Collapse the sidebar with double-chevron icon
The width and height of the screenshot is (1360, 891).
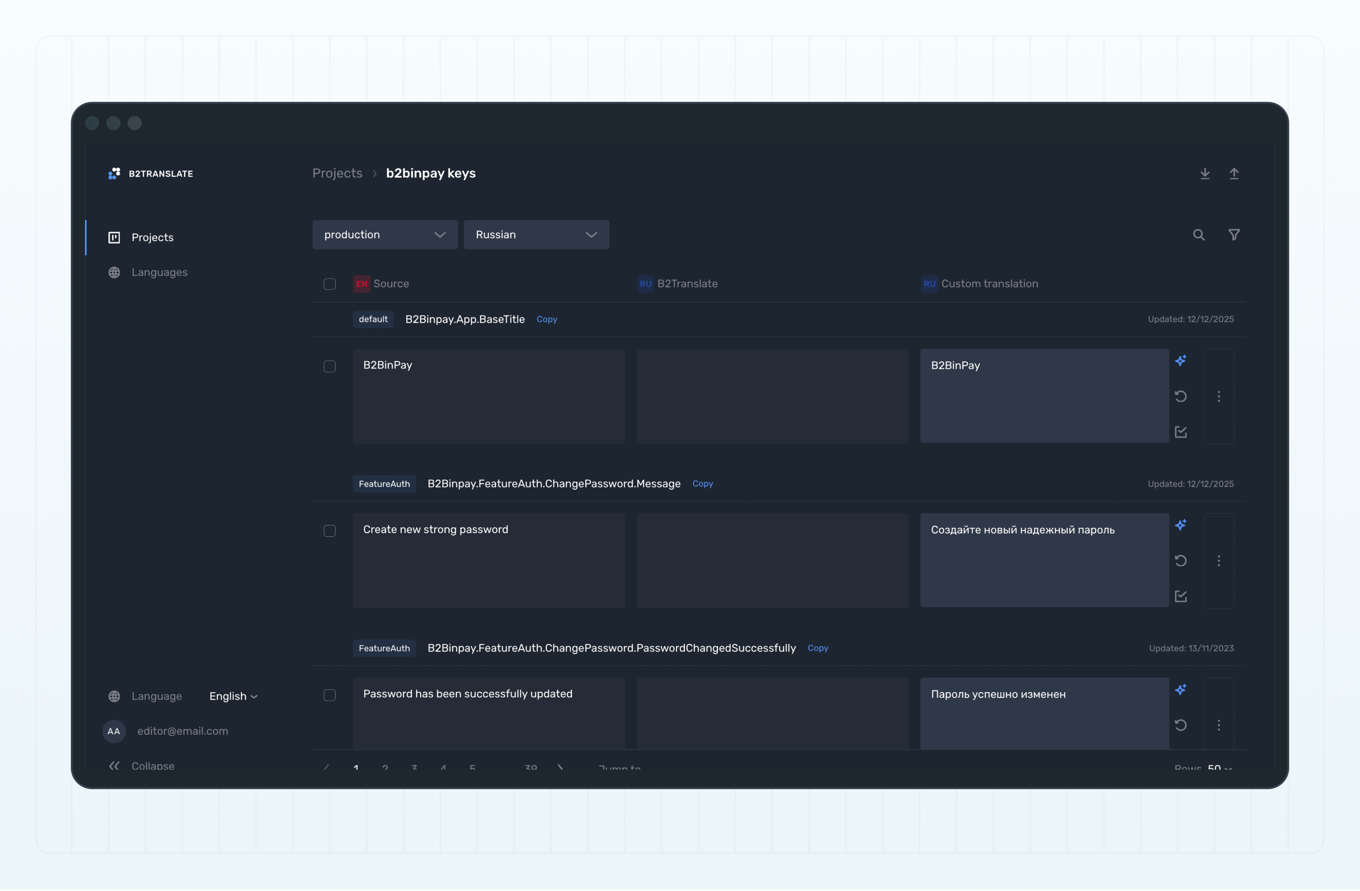[x=114, y=766]
